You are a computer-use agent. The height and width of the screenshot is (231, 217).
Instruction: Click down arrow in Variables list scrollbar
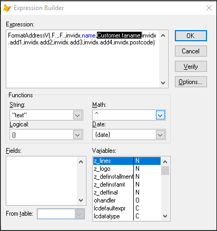click(x=165, y=216)
